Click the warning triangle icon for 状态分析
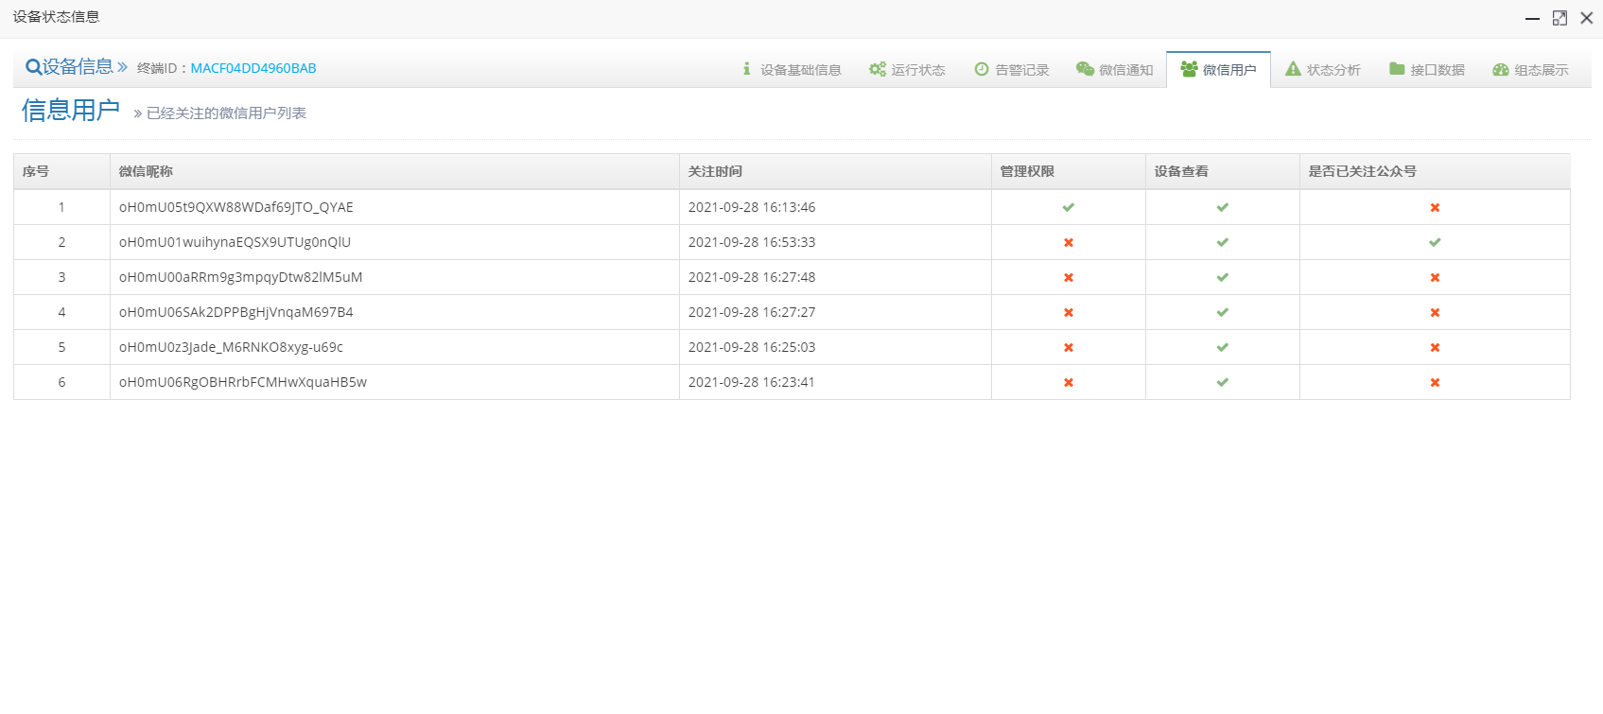 point(1293,69)
